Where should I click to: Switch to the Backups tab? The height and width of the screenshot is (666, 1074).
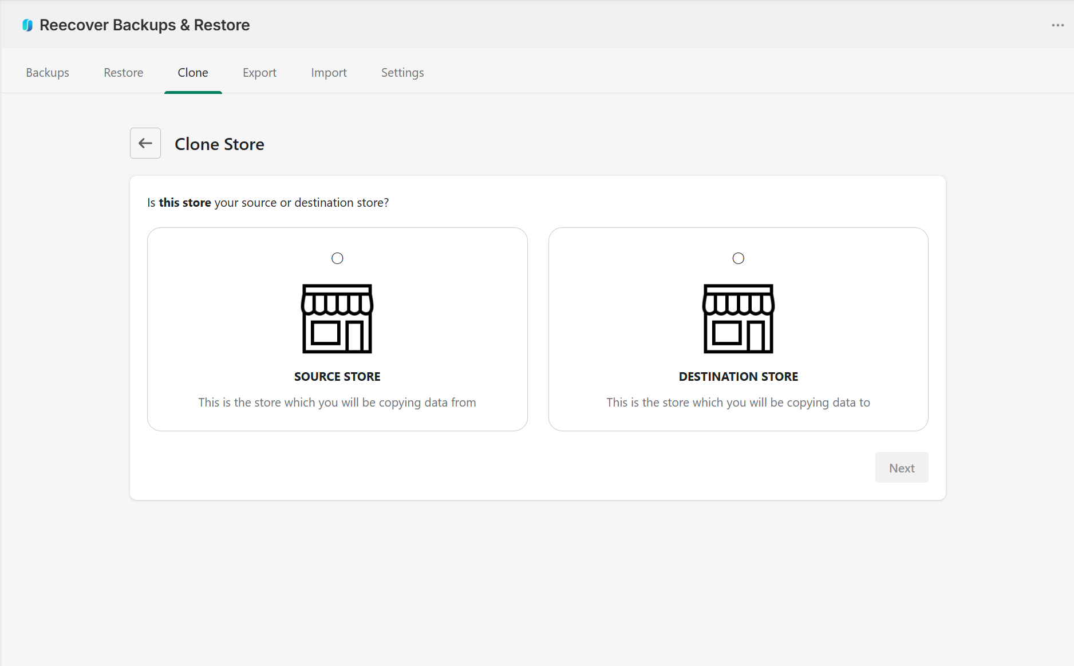(48, 73)
